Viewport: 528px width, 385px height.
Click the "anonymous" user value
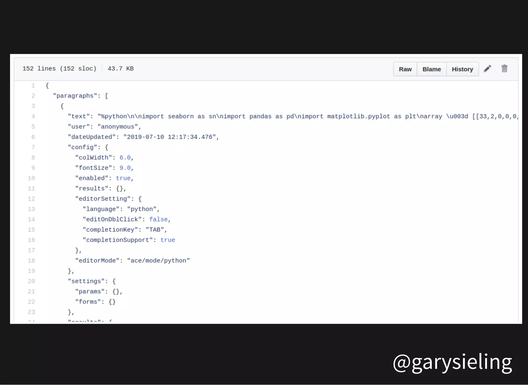pyautogui.click(x=118, y=127)
